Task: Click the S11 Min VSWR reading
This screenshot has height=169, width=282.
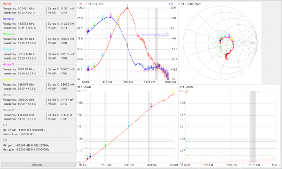Action: [24, 130]
